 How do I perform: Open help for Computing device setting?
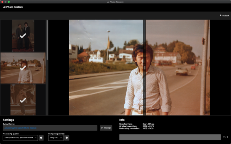click(x=67, y=138)
